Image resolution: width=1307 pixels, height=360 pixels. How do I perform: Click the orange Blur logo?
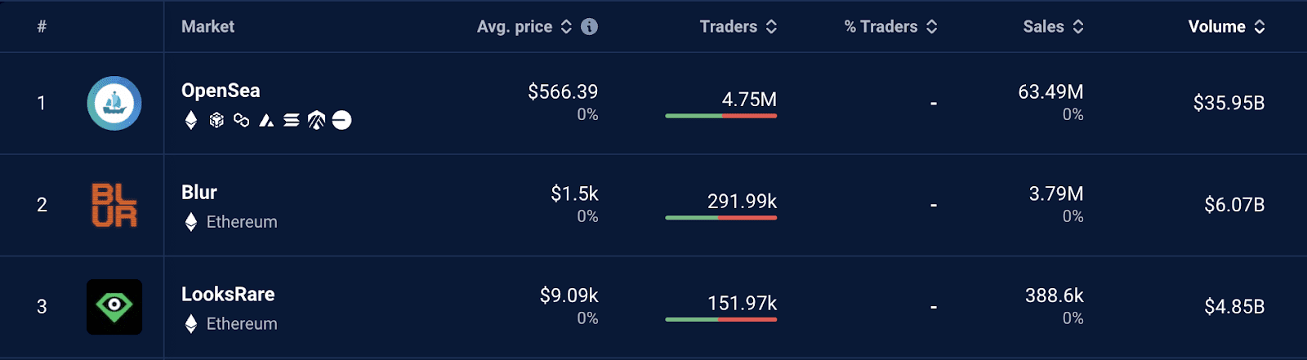pyautogui.click(x=114, y=205)
